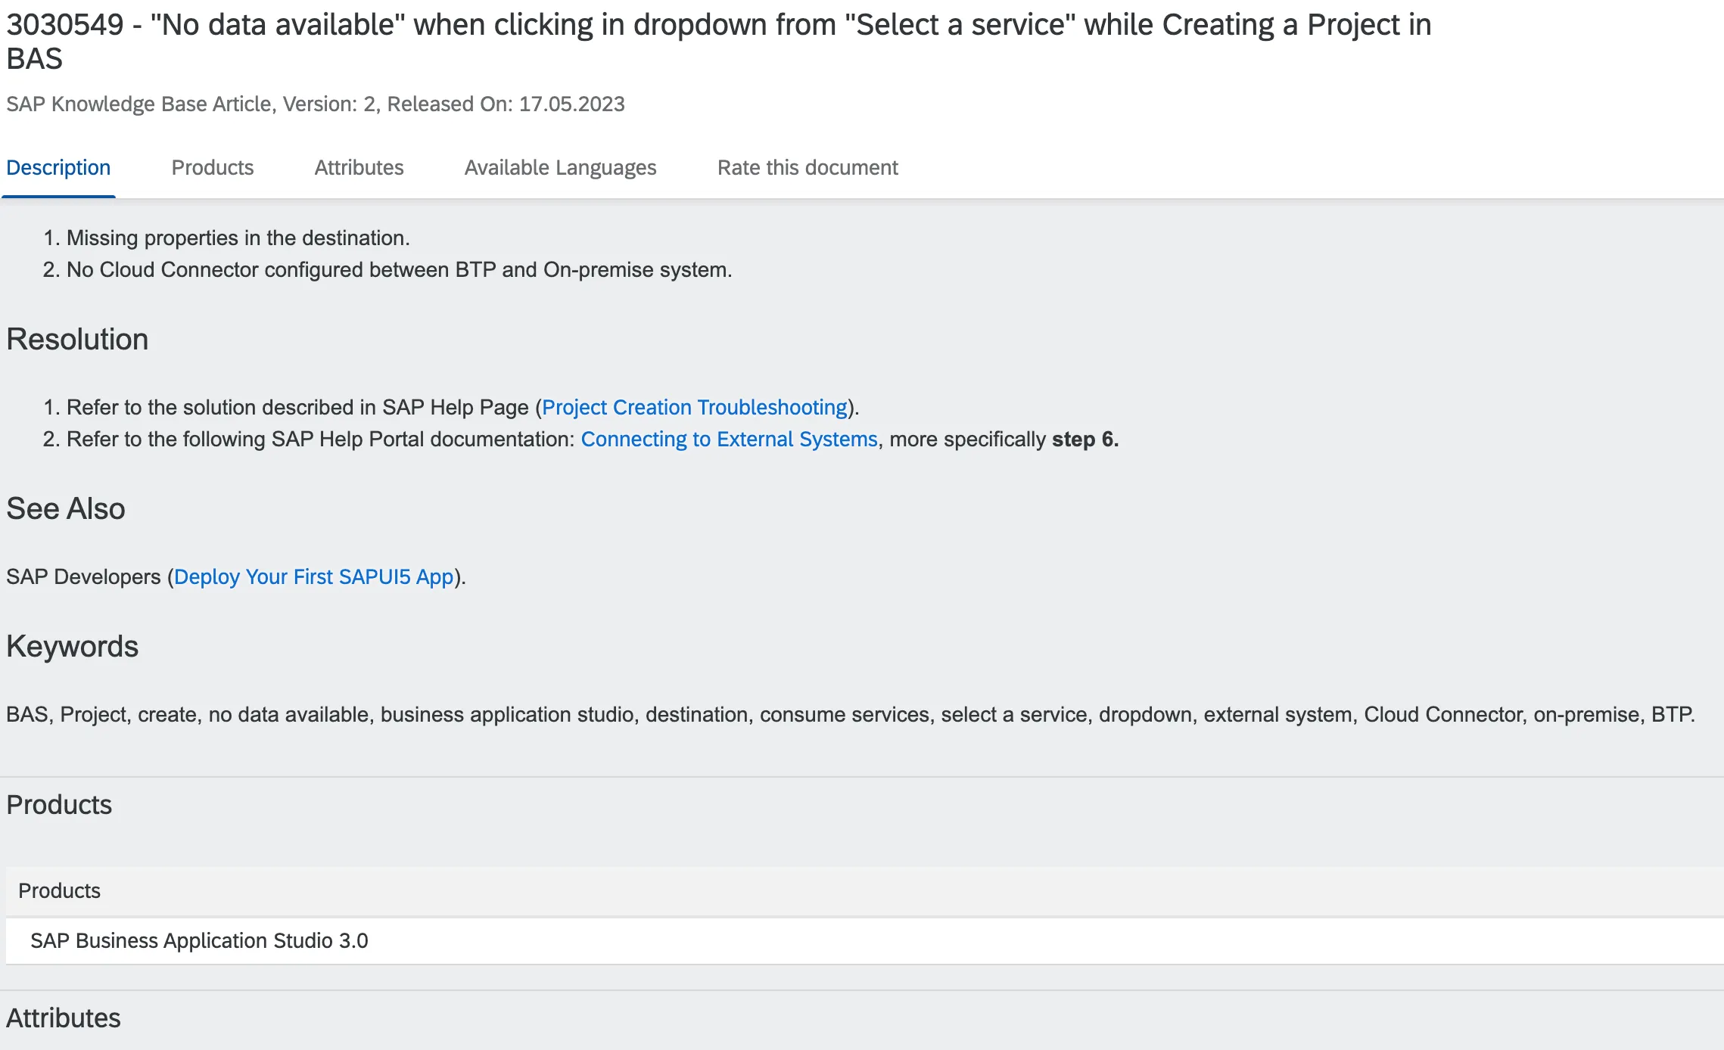Open the Available Languages tab

[x=560, y=168]
